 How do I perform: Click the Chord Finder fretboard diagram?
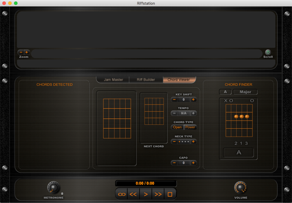tap(239, 120)
